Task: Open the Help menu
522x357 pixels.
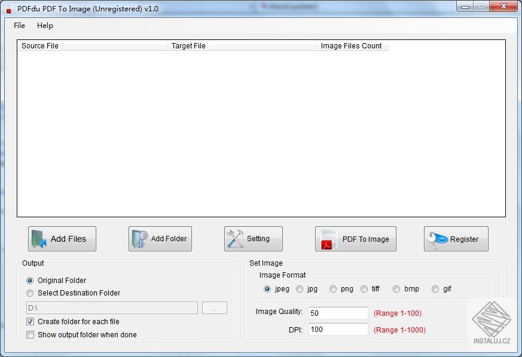Action: click(x=45, y=26)
